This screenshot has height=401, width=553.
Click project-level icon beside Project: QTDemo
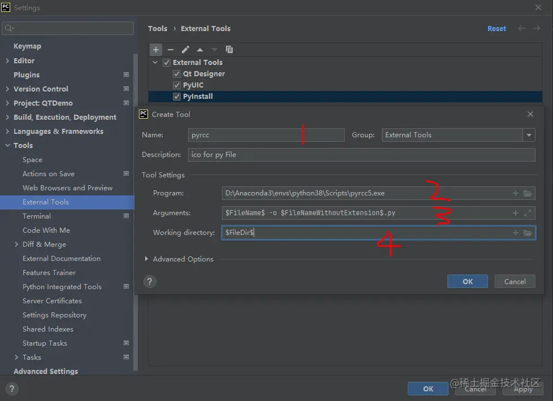(x=127, y=103)
